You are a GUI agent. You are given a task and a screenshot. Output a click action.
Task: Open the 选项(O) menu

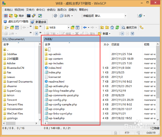click(x=62, y=10)
